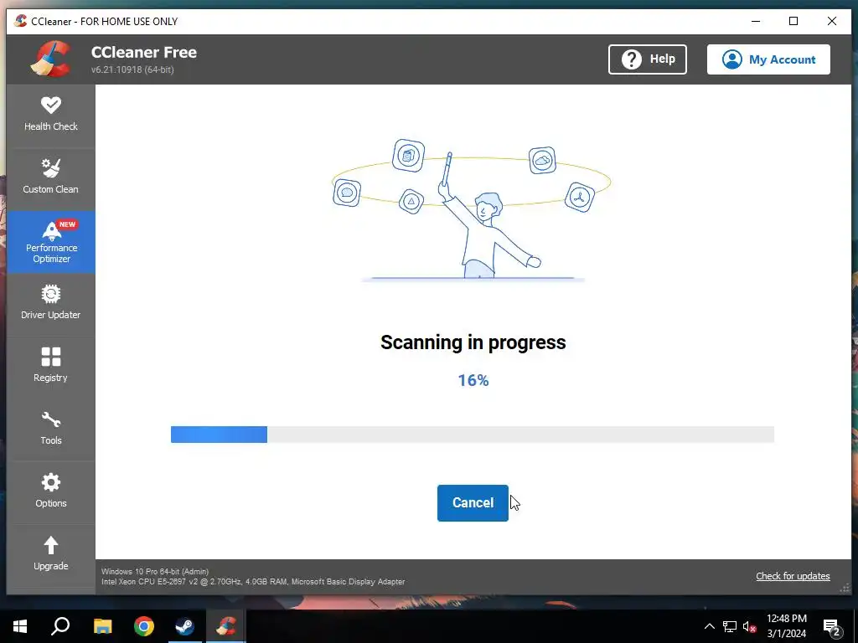
Task: Open File Explorer from the taskbar
Action: click(x=102, y=626)
